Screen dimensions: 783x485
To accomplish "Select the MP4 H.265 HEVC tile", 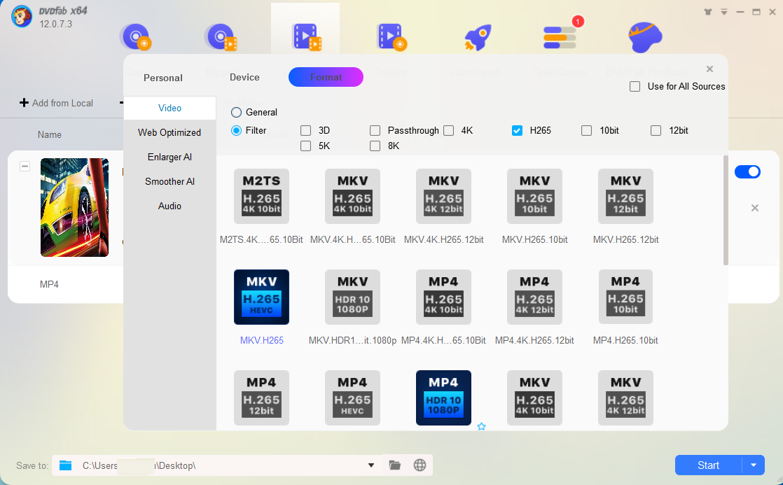I will click(352, 398).
